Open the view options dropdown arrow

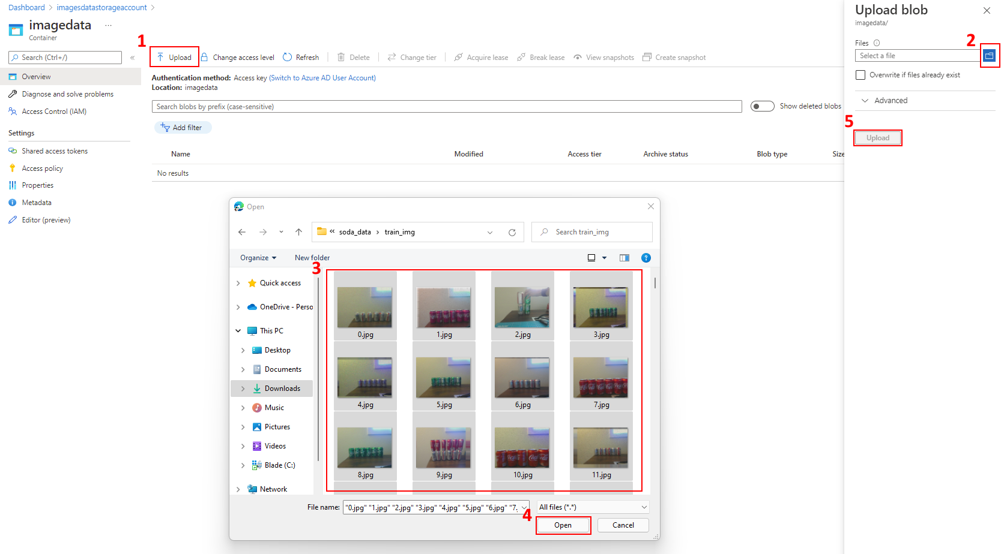[604, 258]
